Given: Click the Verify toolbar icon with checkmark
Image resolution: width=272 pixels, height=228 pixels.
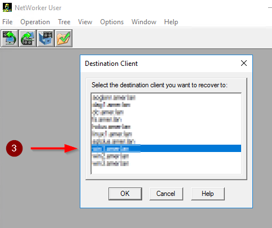Looking at the screenshot, I should click(x=64, y=38).
